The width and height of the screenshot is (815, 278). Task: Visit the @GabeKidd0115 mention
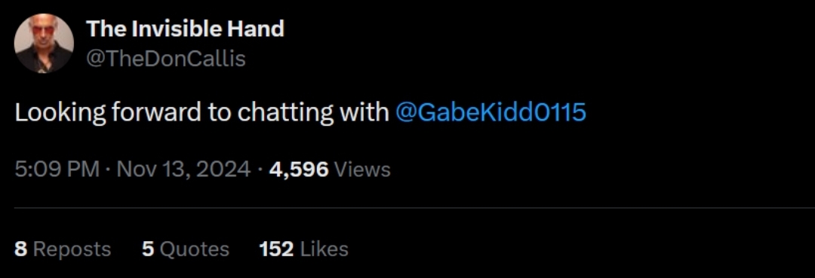tap(491, 112)
